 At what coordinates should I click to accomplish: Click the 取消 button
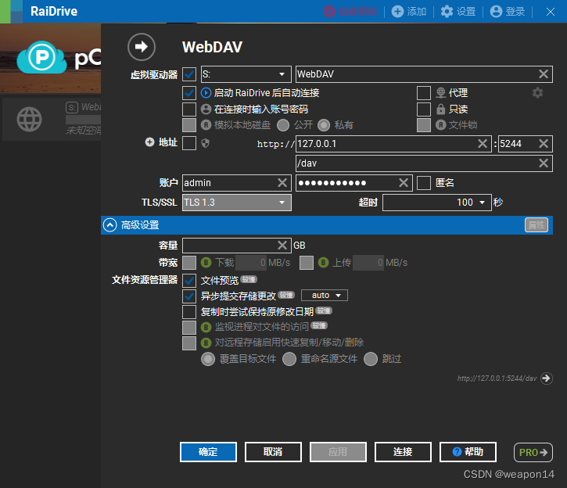(x=273, y=452)
